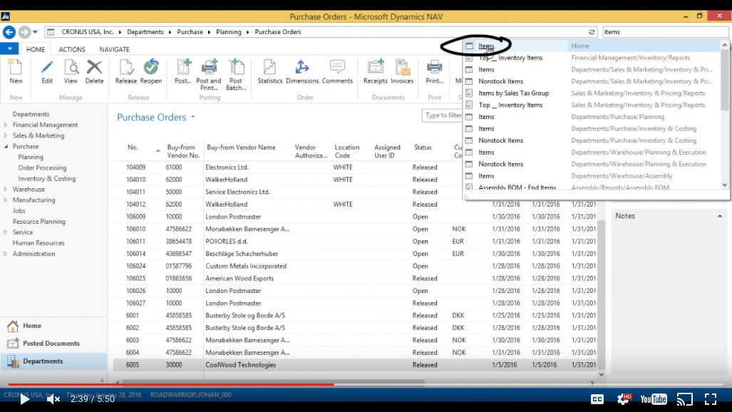The image size is (732, 412).
Task: Expand the Manufacturing tree node
Action: coord(6,200)
